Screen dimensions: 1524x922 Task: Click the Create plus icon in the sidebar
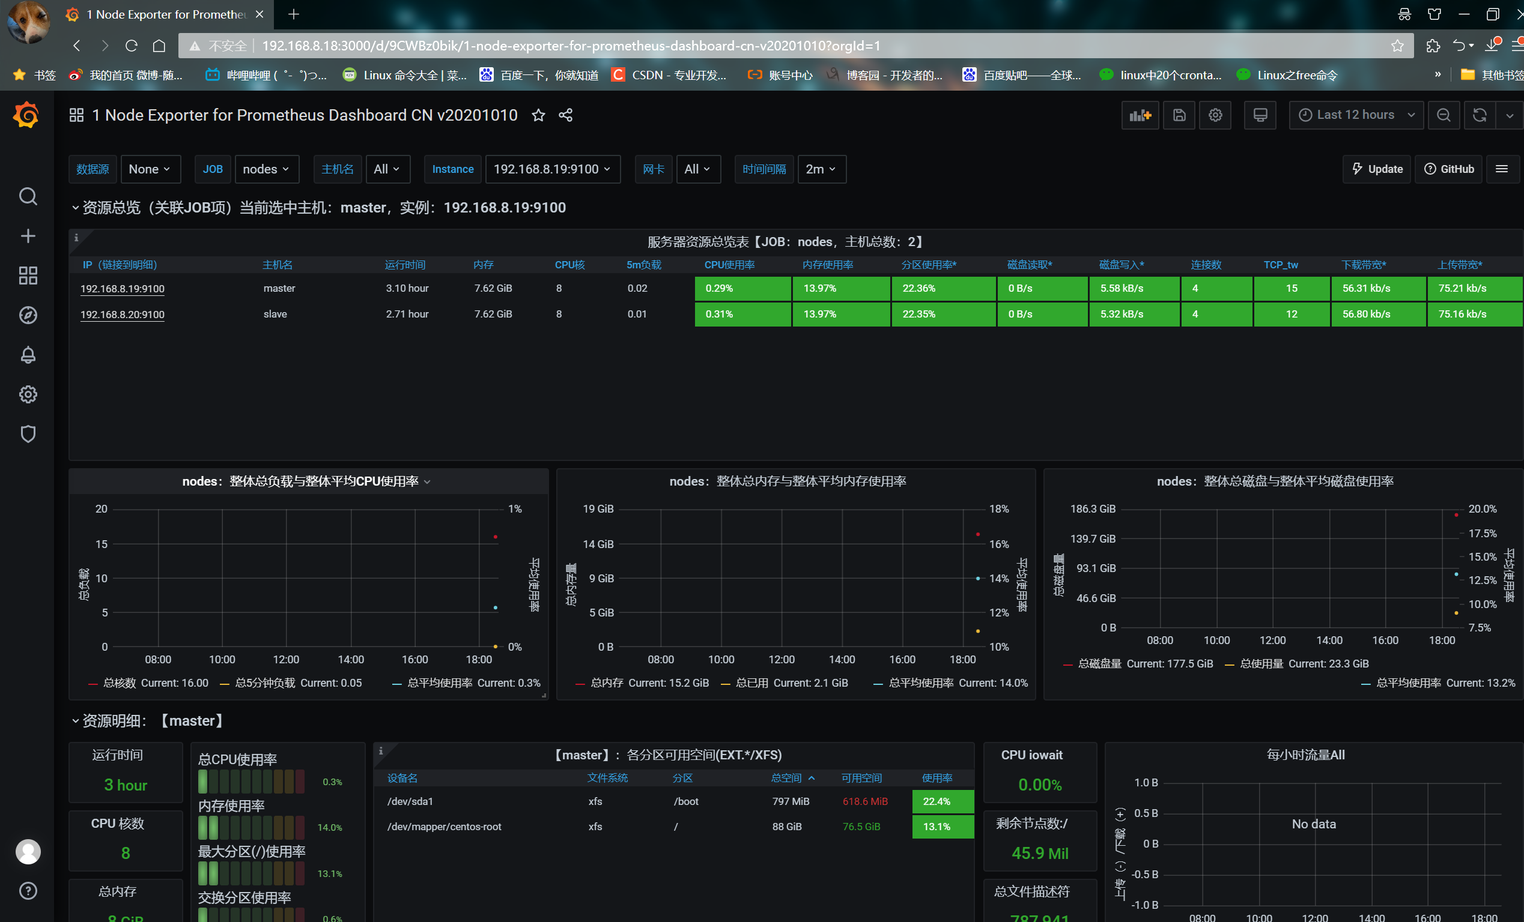tap(28, 236)
